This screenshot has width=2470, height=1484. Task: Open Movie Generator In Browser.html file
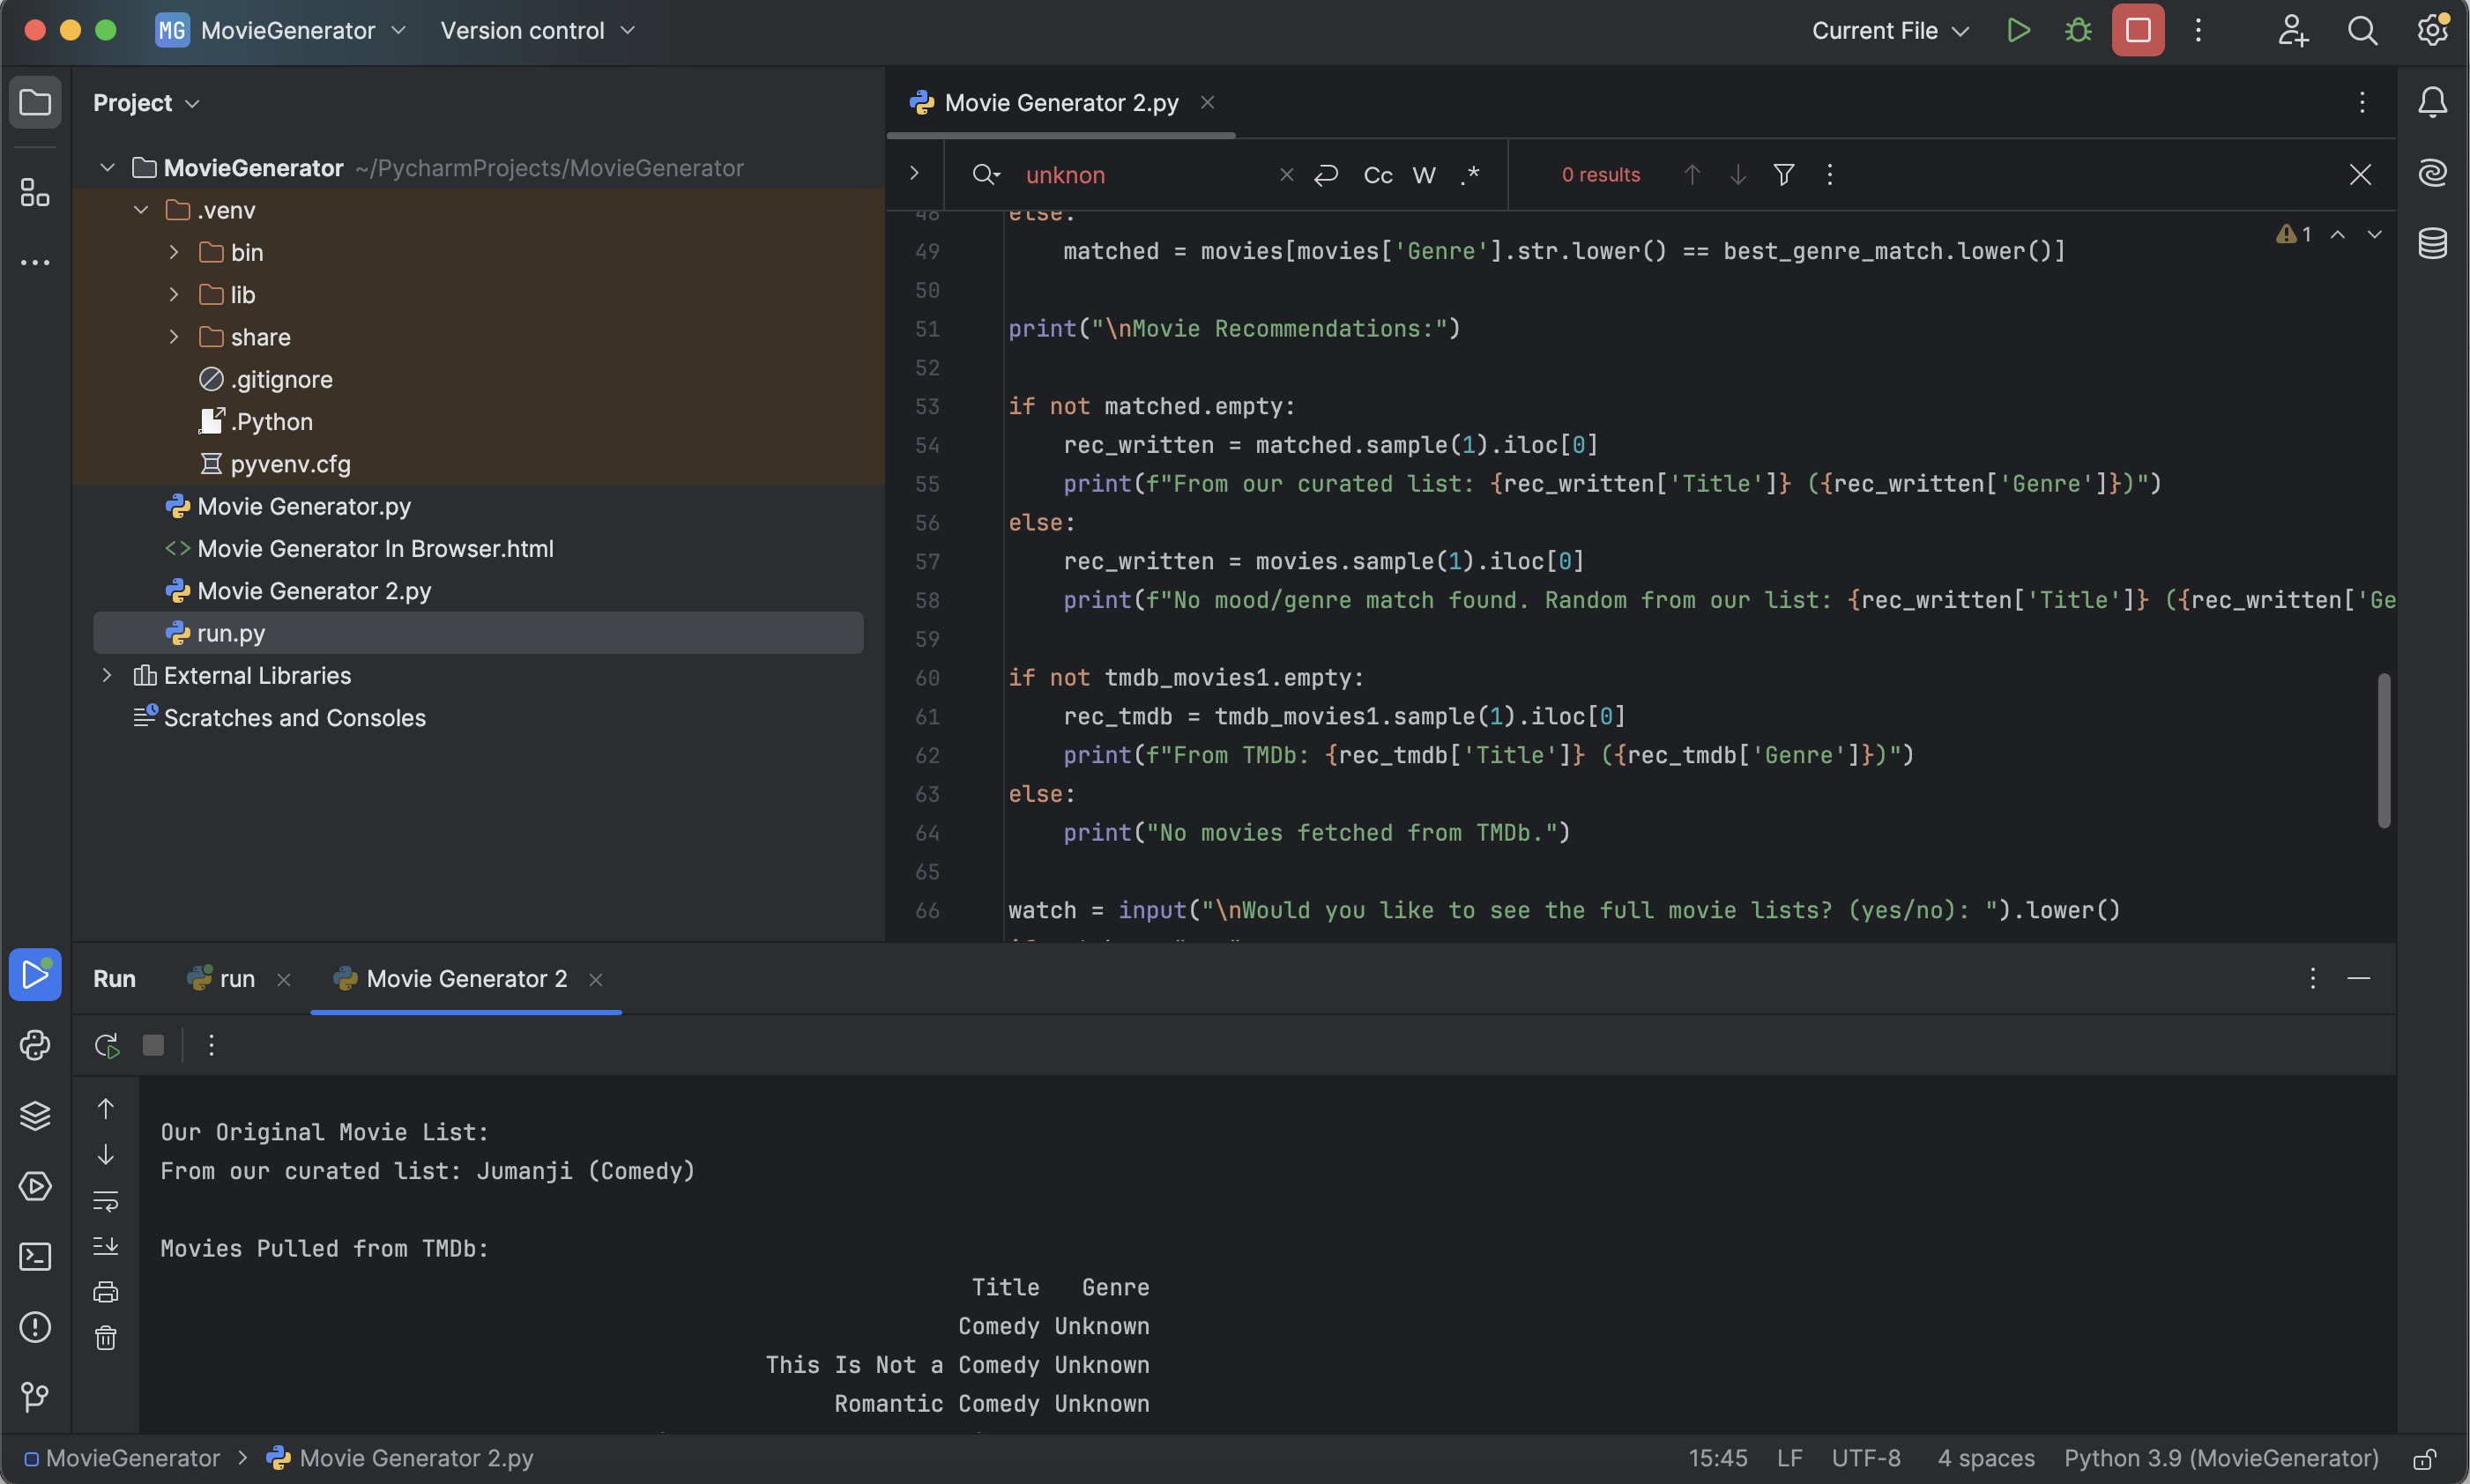click(375, 549)
